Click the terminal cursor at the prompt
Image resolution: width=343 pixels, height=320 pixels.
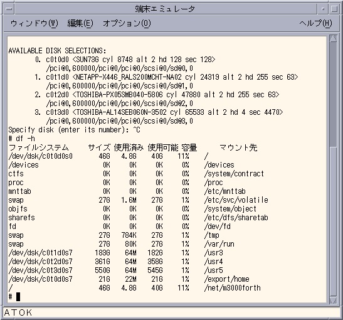click(18, 297)
